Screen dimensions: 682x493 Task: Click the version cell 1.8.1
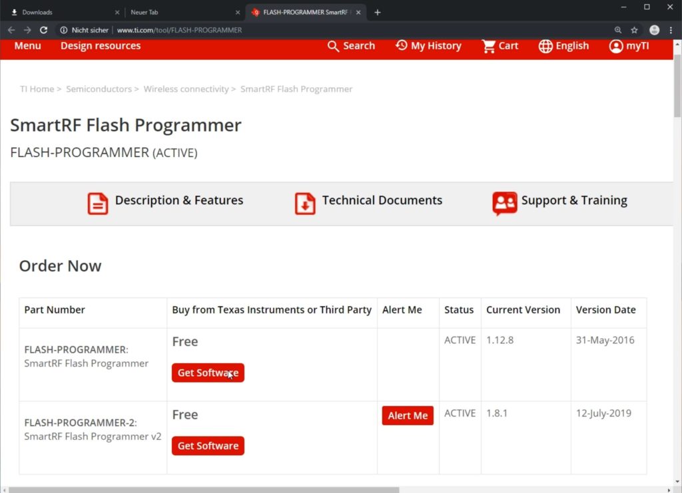click(497, 413)
